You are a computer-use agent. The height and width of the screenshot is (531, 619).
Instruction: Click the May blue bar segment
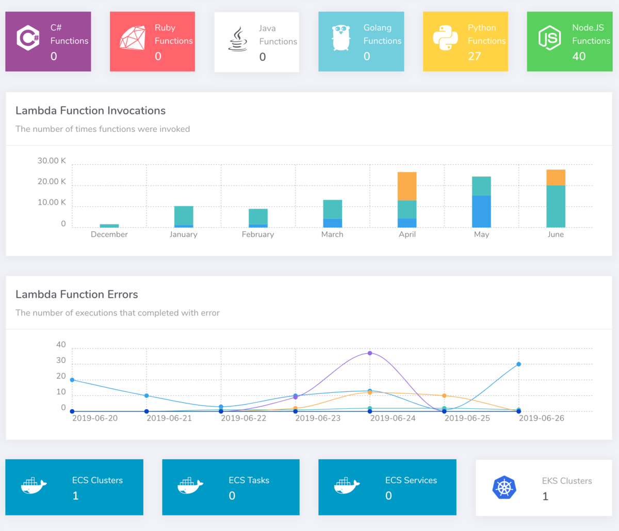481,211
